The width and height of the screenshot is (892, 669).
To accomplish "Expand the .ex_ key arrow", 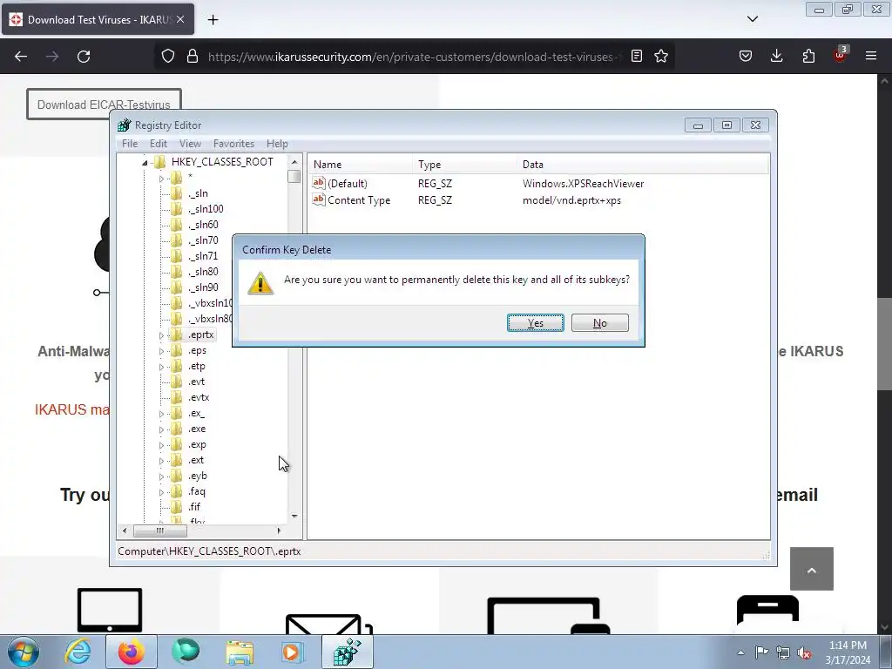I will (161, 414).
